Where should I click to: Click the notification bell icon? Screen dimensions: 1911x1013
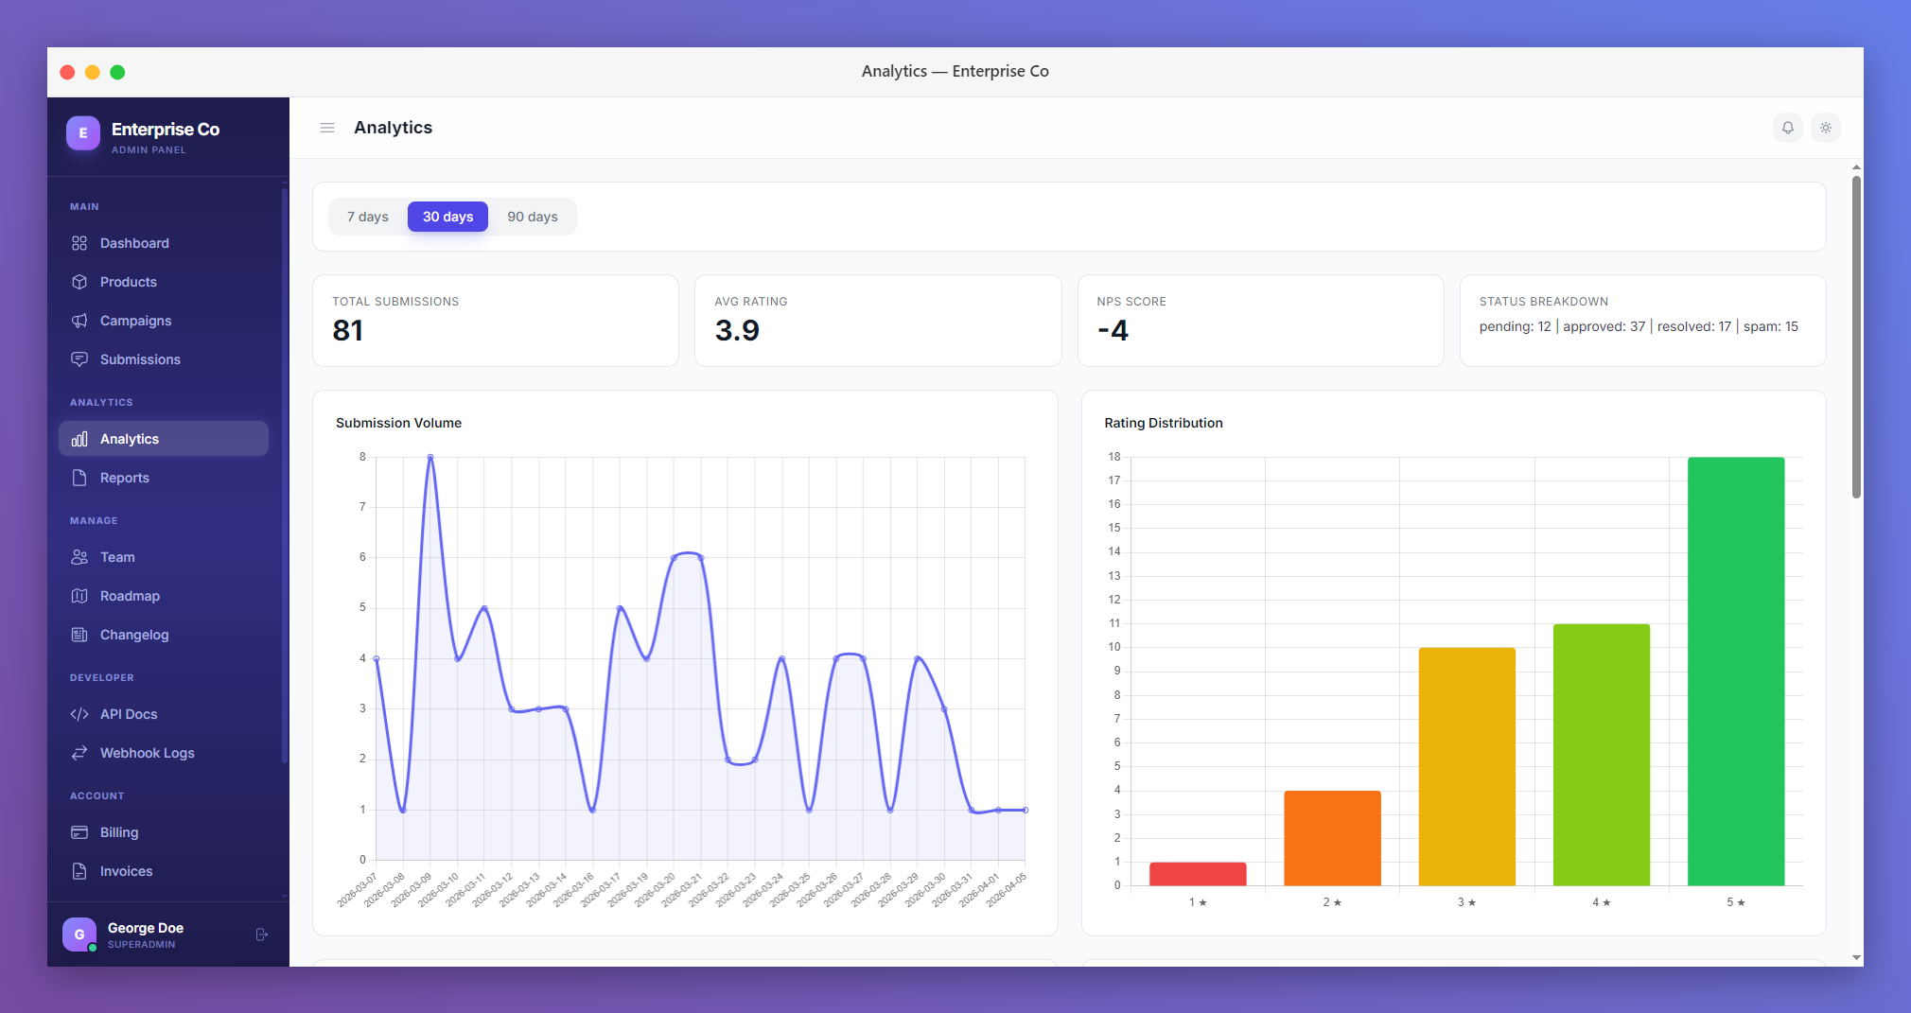point(1788,128)
